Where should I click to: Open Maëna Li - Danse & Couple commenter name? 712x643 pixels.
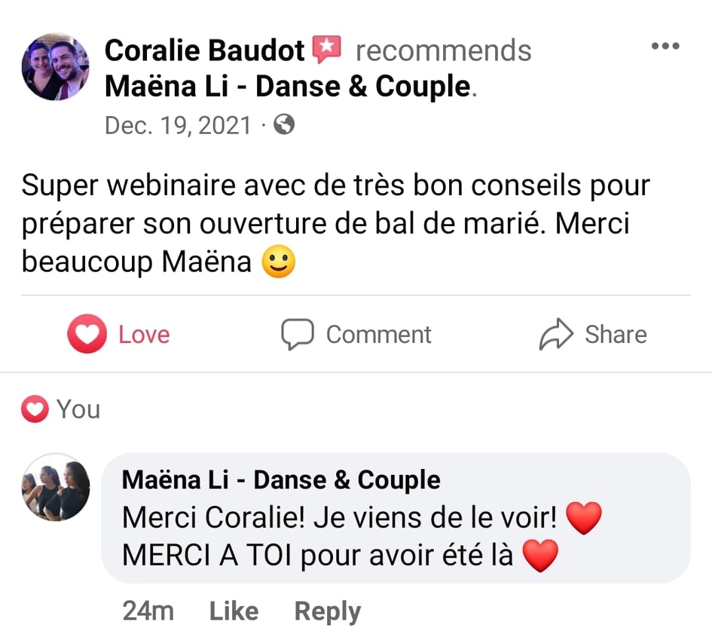281,479
